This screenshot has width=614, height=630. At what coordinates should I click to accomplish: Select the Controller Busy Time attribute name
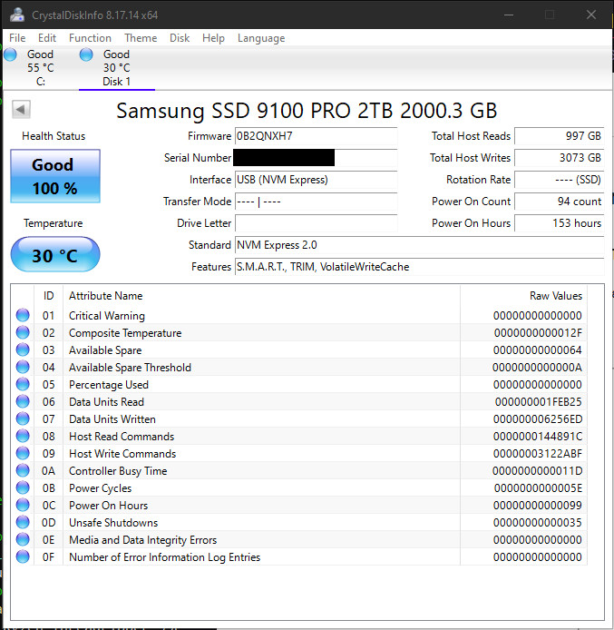(x=118, y=471)
